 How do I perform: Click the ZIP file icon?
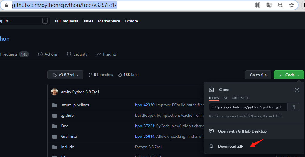pyautogui.click(x=211, y=146)
